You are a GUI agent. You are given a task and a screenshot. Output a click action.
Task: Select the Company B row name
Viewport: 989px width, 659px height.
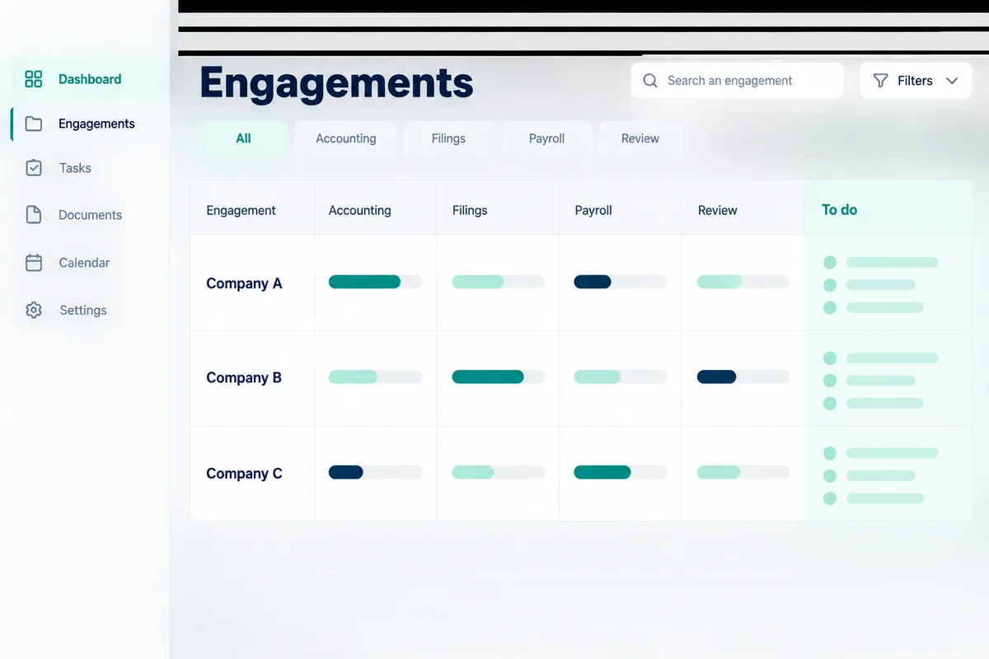point(244,378)
